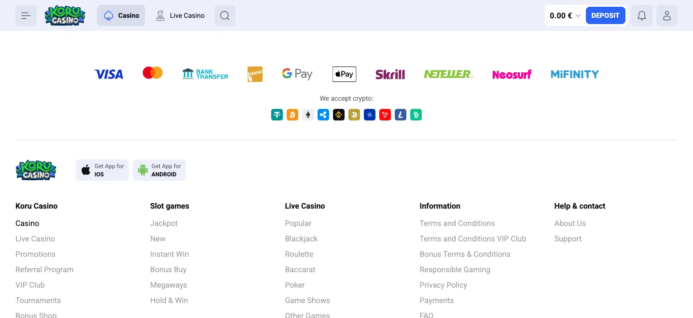
Task: Click the Binance coin icon
Action: pyautogui.click(x=339, y=115)
